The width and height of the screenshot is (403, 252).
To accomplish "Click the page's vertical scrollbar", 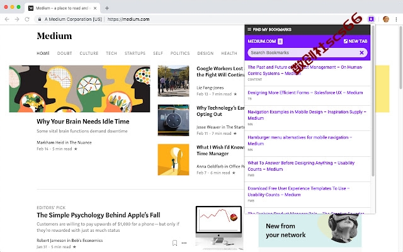I will [x=401, y=57].
